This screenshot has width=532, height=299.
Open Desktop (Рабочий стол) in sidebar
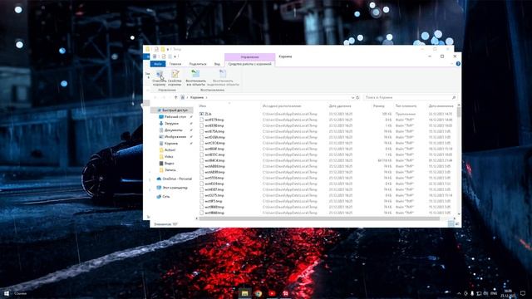coord(175,116)
